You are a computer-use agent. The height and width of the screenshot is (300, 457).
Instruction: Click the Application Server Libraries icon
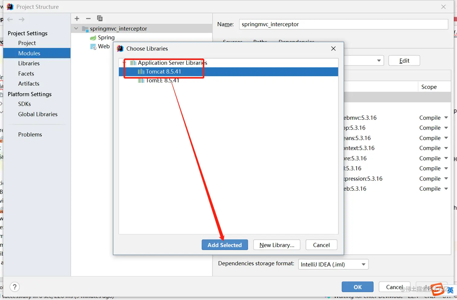pos(133,63)
